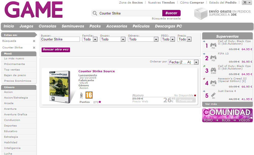Remove the Búsqueda filter with its X
The image size is (254, 155).
click(x=34, y=41)
